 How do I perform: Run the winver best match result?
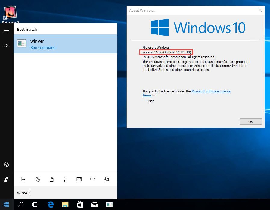65,44
